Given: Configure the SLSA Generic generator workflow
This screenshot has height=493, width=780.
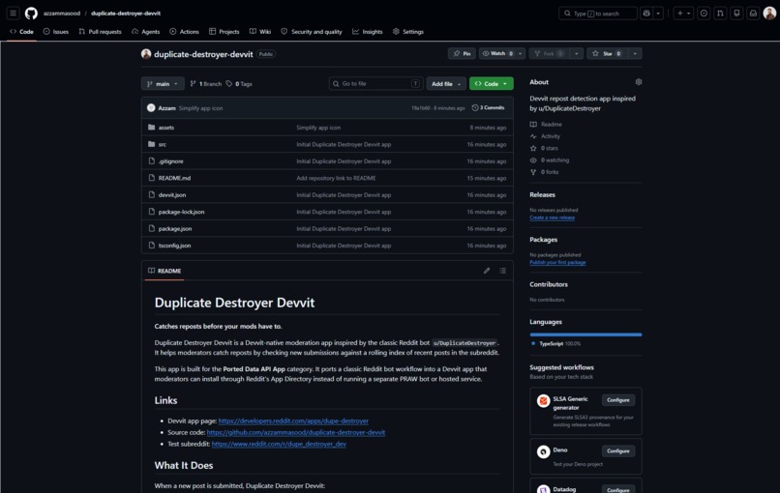Looking at the screenshot, I should 617,400.
